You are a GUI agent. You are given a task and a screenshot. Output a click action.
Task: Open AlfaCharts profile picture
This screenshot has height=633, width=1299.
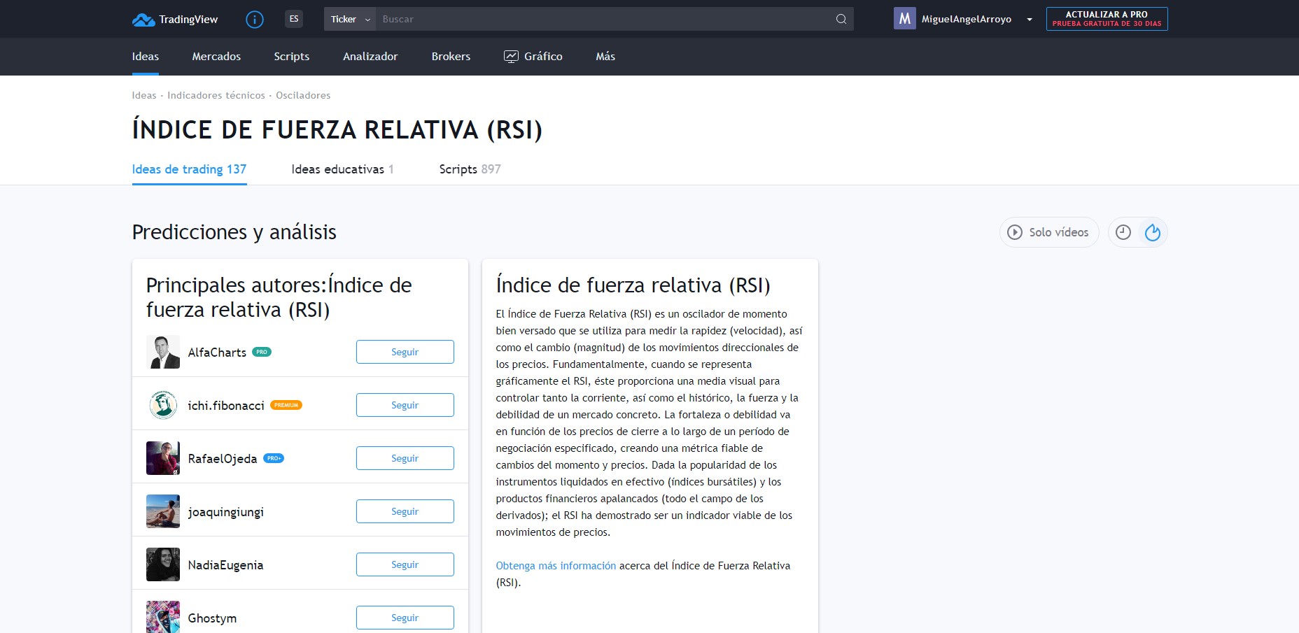pos(163,352)
